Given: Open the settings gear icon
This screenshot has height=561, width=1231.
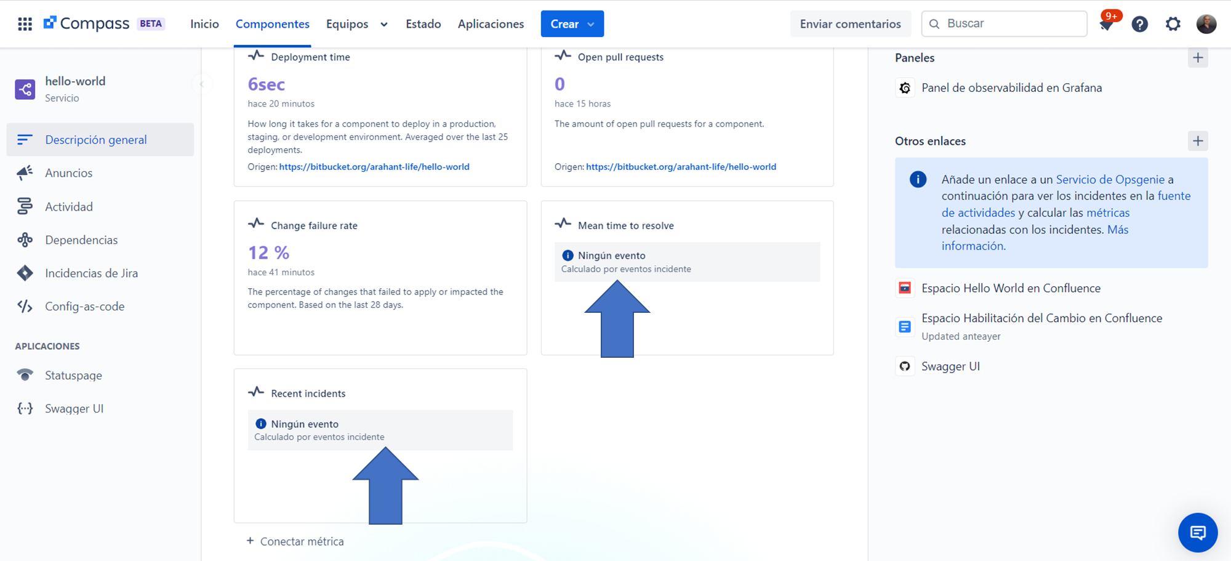Looking at the screenshot, I should (x=1173, y=24).
